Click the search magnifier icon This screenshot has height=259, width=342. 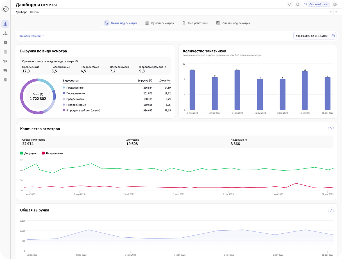pos(290,4)
